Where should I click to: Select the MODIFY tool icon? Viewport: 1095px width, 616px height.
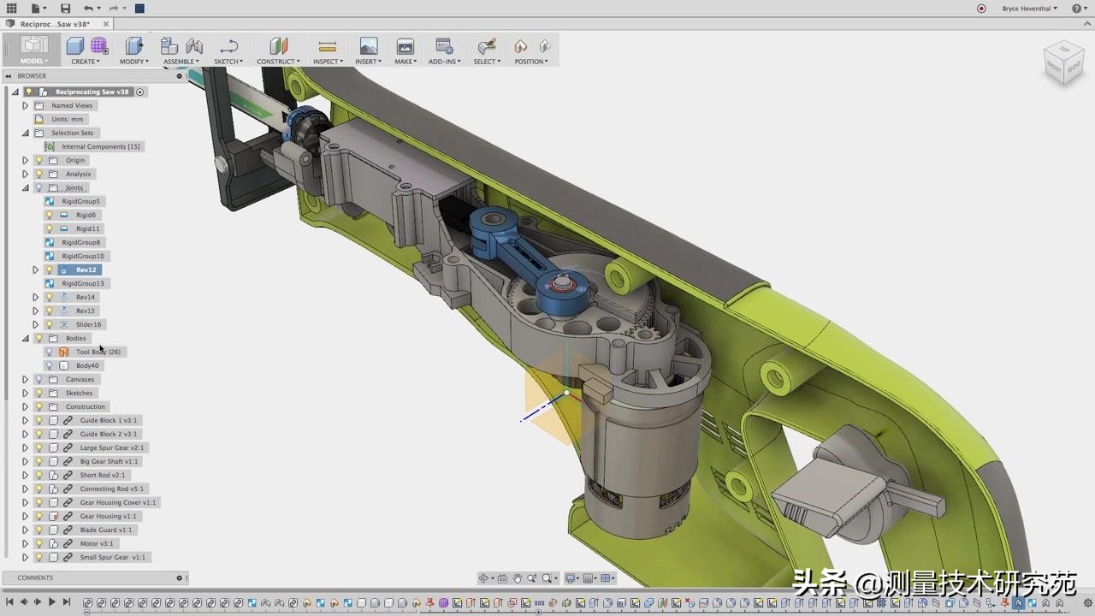[x=133, y=47]
